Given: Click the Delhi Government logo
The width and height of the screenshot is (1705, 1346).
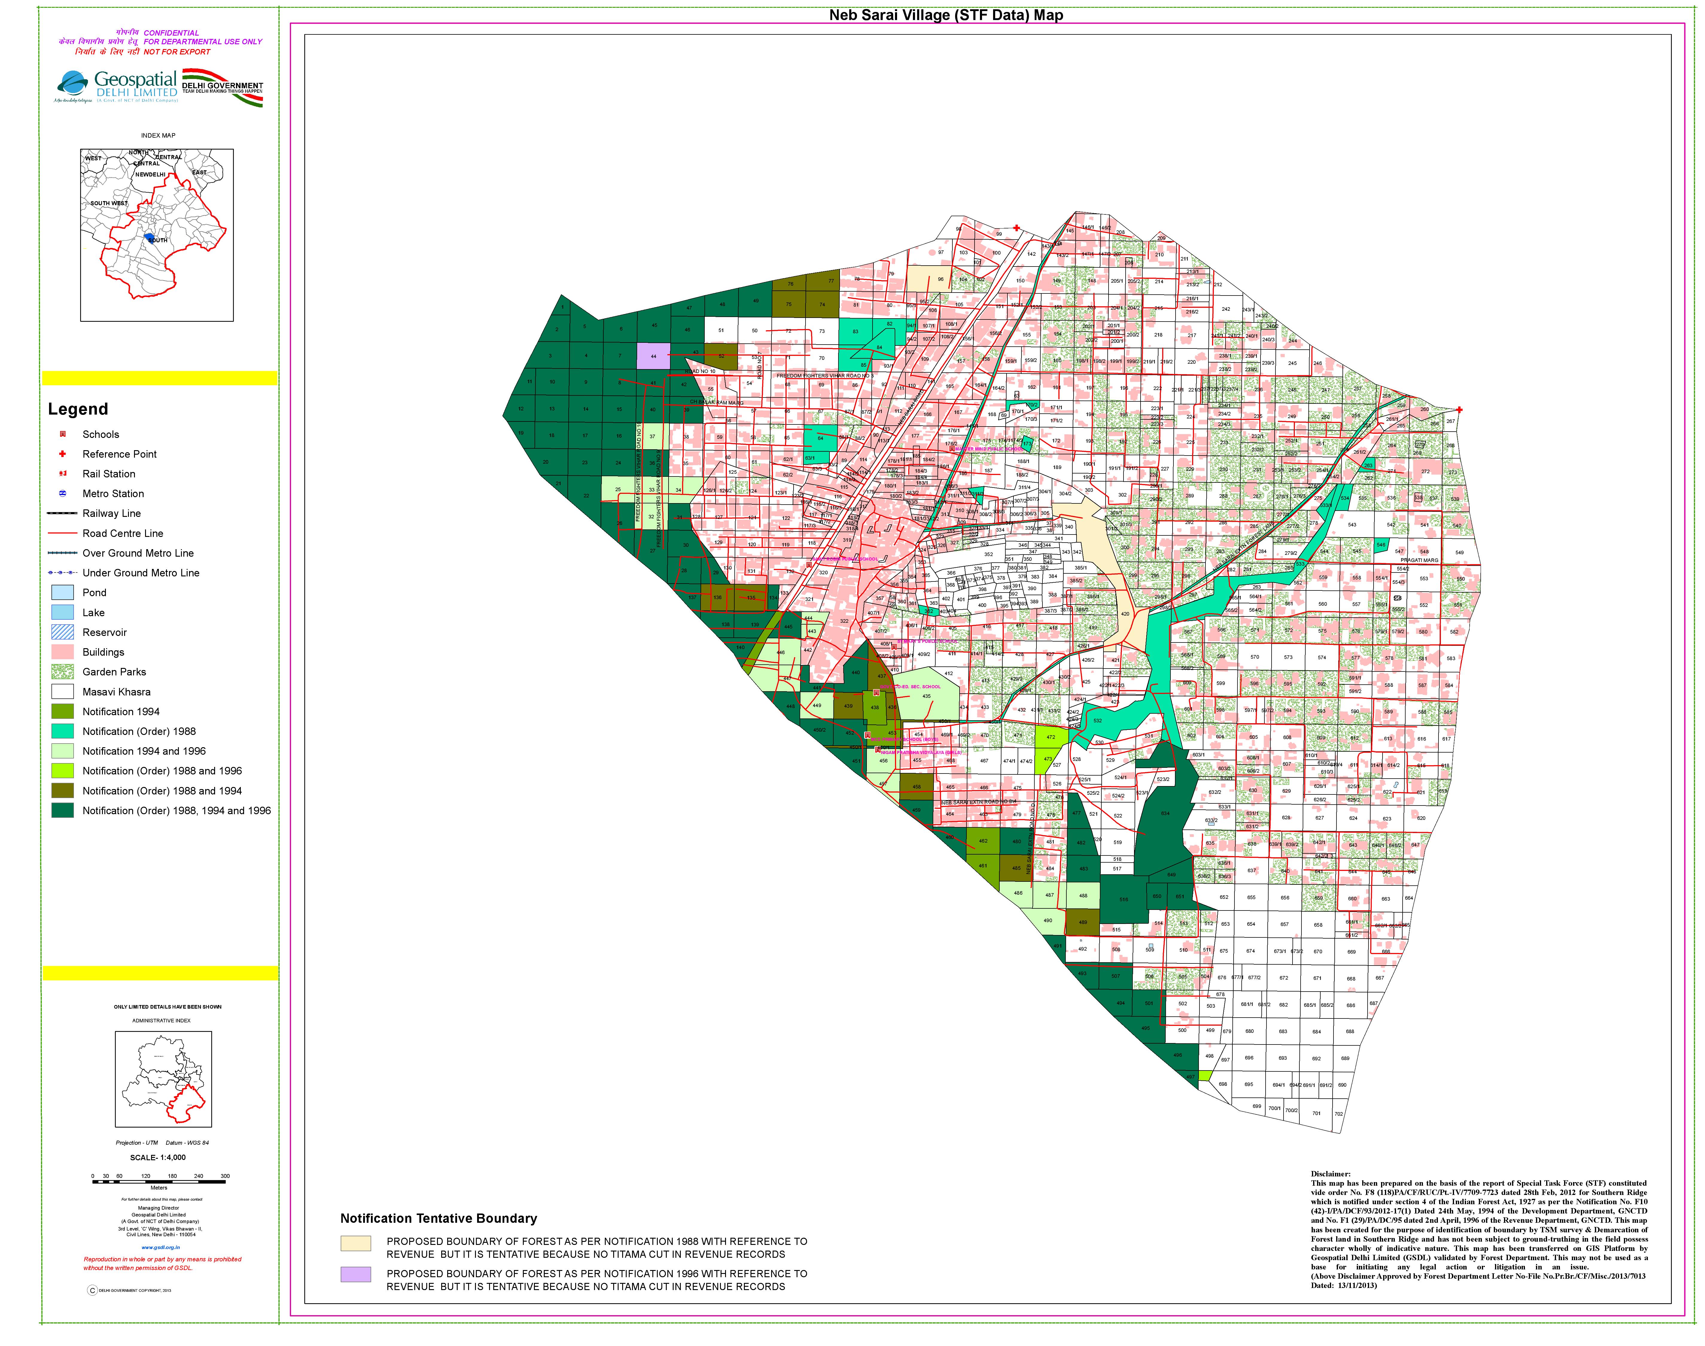Looking at the screenshot, I should pos(222,87).
